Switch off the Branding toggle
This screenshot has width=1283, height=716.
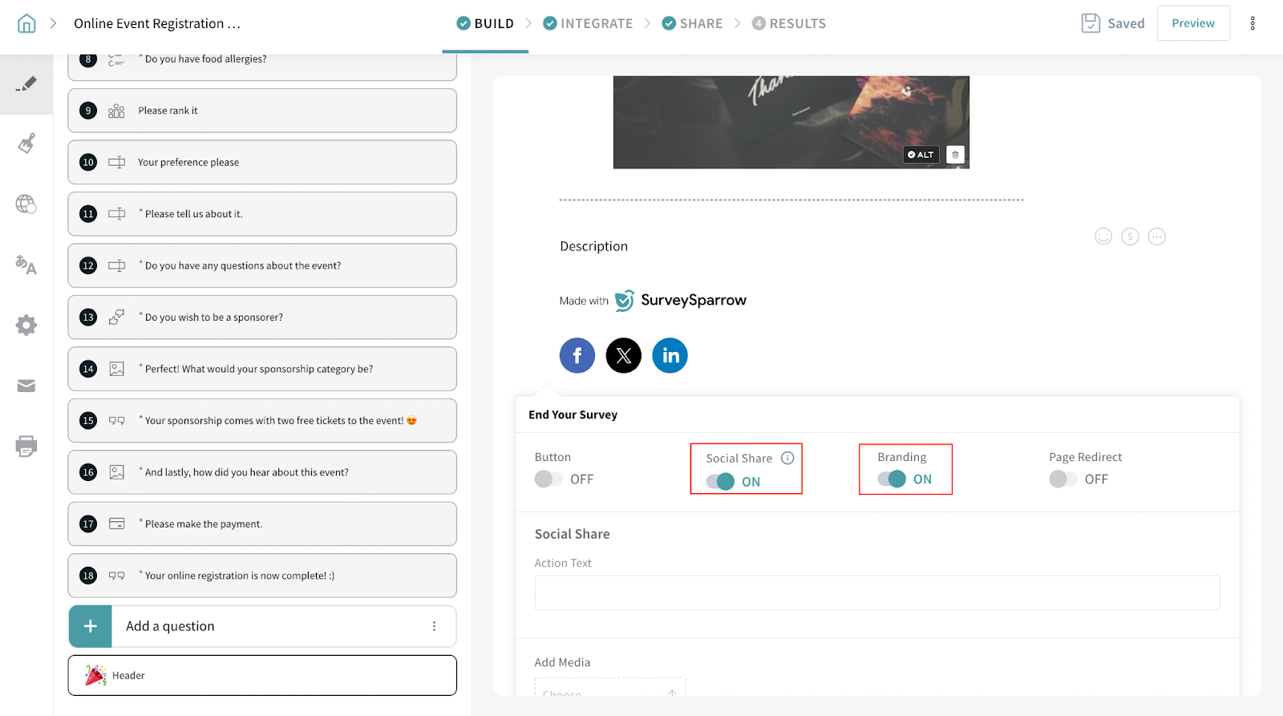coord(892,479)
